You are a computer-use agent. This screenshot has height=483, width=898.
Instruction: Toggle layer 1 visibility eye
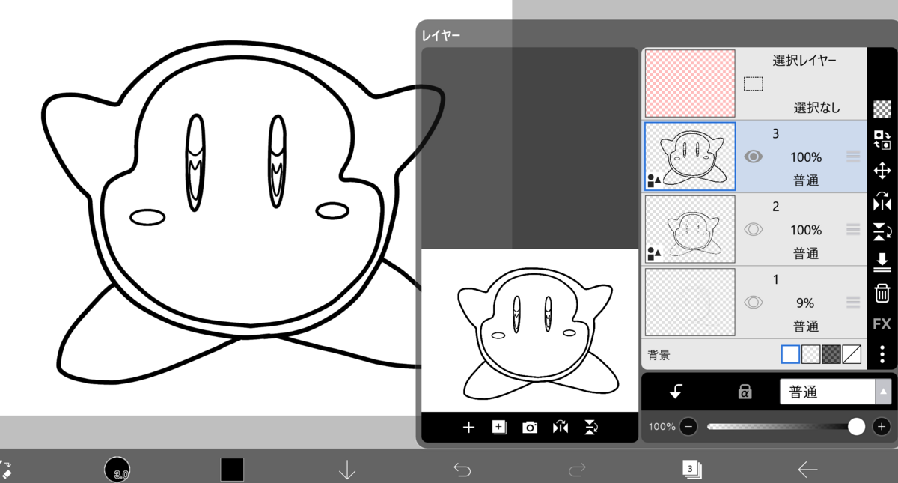(754, 302)
